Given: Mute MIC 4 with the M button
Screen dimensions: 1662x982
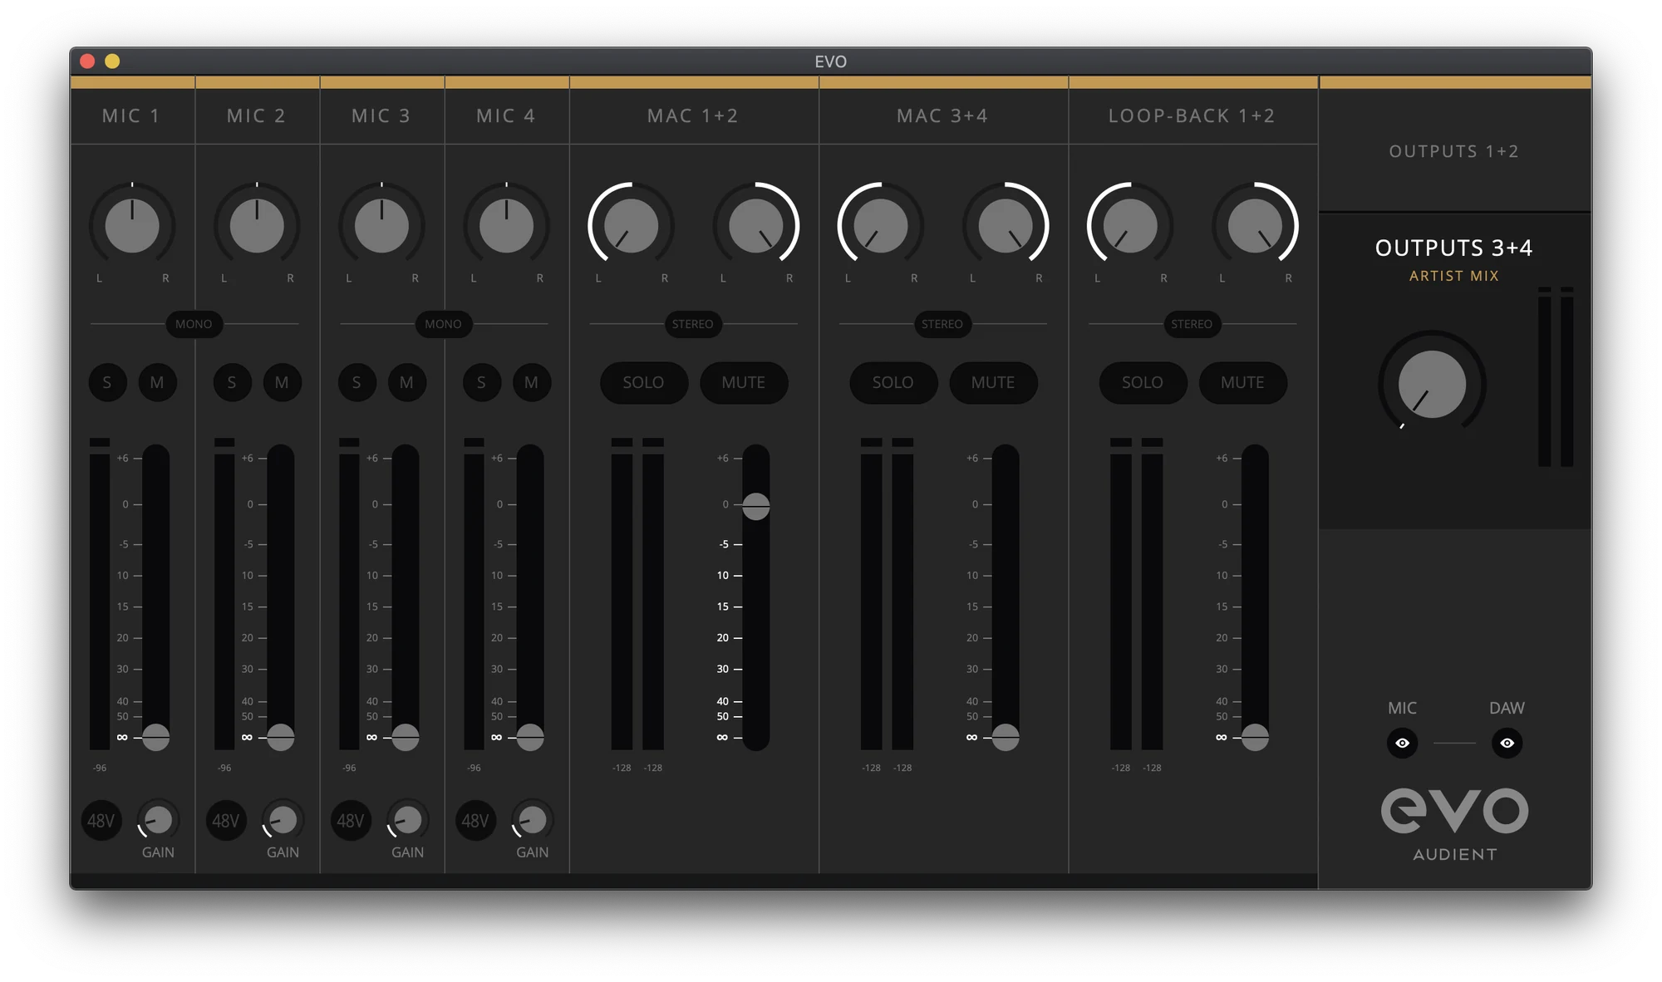Looking at the screenshot, I should pyautogui.click(x=531, y=382).
